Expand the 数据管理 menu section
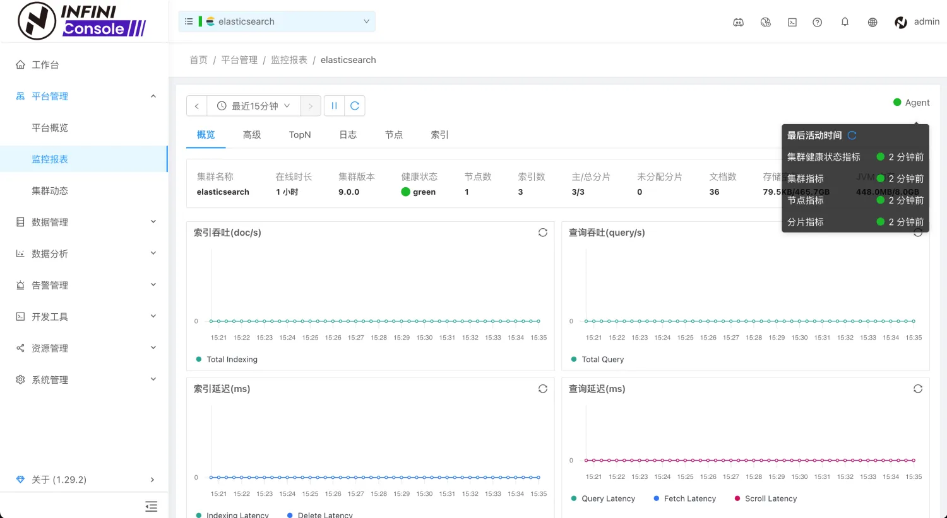The image size is (947, 518). point(153,222)
